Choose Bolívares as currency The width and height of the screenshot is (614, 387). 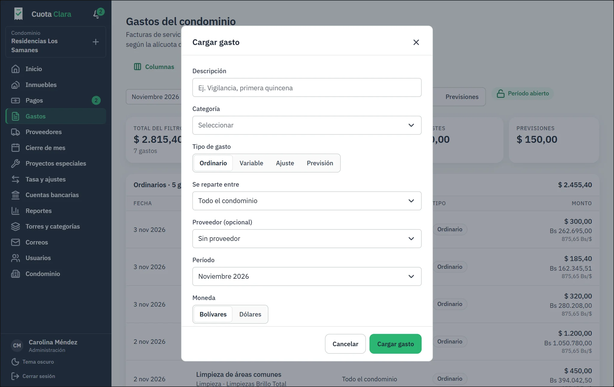(213, 314)
